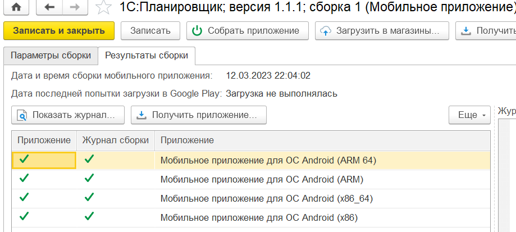This screenshot has height=232, width=516.
Task: Navigate back with the left arrow
Action: point(49,7)
